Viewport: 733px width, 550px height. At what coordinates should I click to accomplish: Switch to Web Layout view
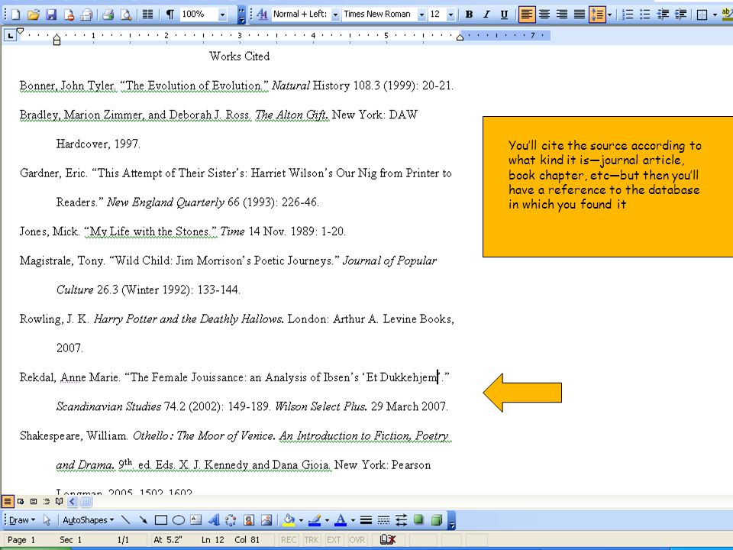(21, 501)
